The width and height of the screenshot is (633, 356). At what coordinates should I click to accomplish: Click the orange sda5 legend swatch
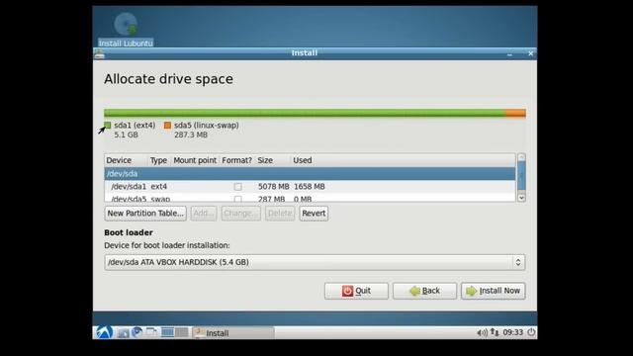[167, 126]
